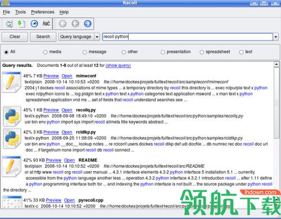Select the spreadsheet filter radio button

[x=202, y=52]
